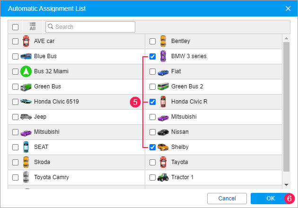The width and height of the screenshot is (298, 208).
Task: Click the orange Shelby car icon
Action: (x=163, y=147)
